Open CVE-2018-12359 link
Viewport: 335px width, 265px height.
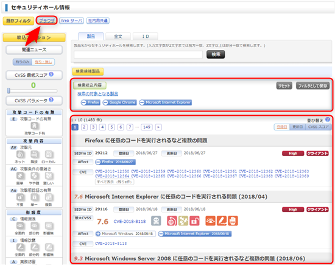148,171
